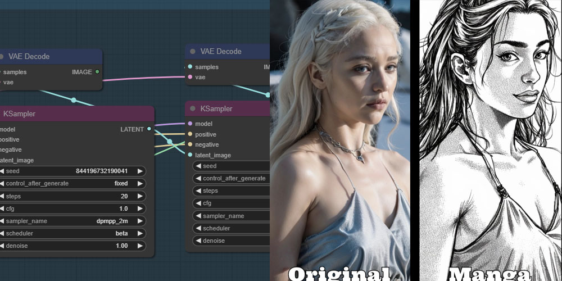Click the cfg widget on right KSampler
The height and width of the screenshot is (281, 562).
[231, 203]
